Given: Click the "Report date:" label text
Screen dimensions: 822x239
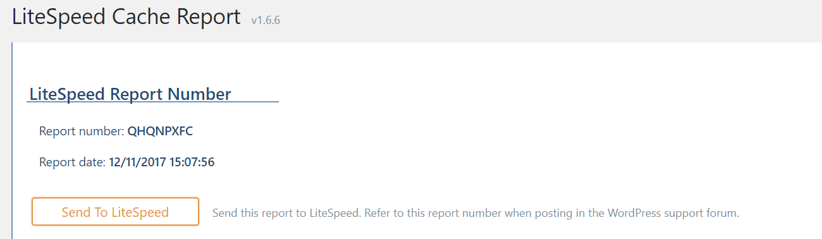Looking at the screenshot, I should [x=73, y=162].
